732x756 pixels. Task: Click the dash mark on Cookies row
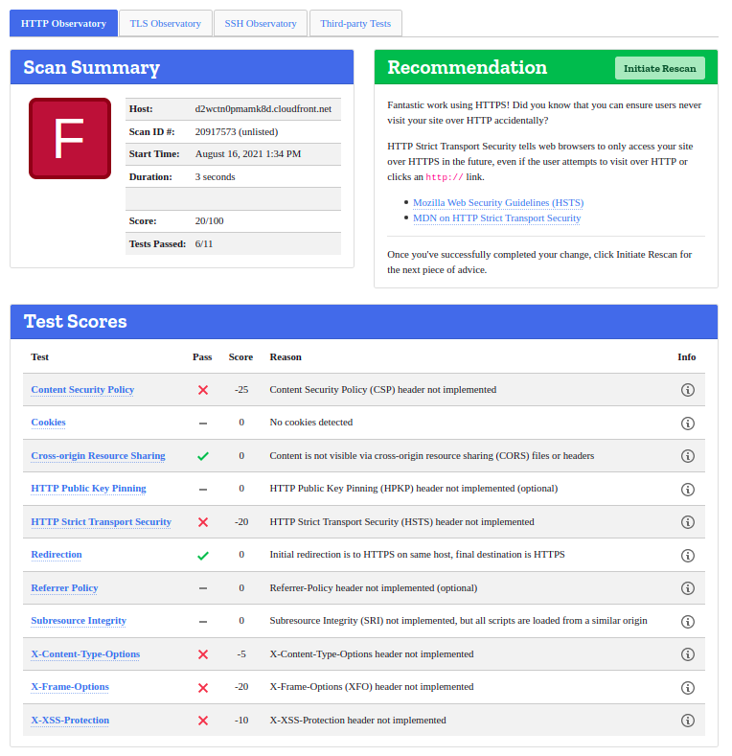pos(203,424)
